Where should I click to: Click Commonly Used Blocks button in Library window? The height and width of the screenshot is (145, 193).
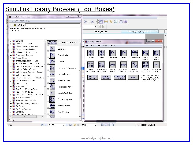pos(106,77)
